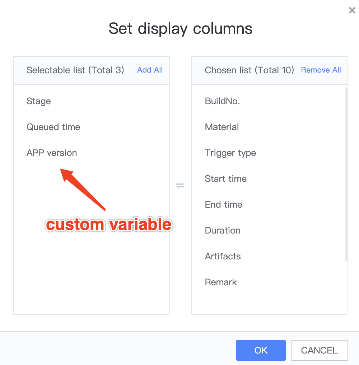Select Trigger type column entry
The width and height of the screenshot is (359, 365).
[230, 153]
